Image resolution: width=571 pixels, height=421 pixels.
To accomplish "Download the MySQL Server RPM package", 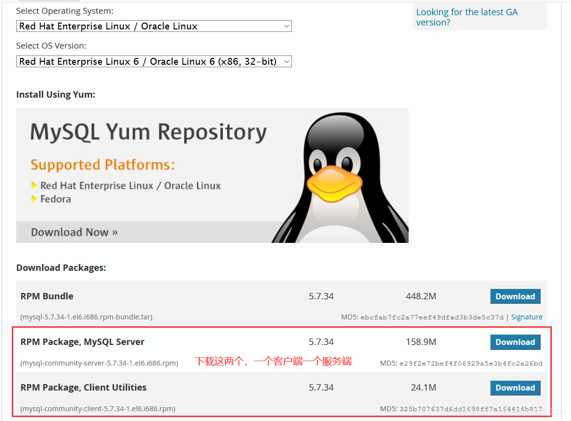I will (x=515, y=342).
